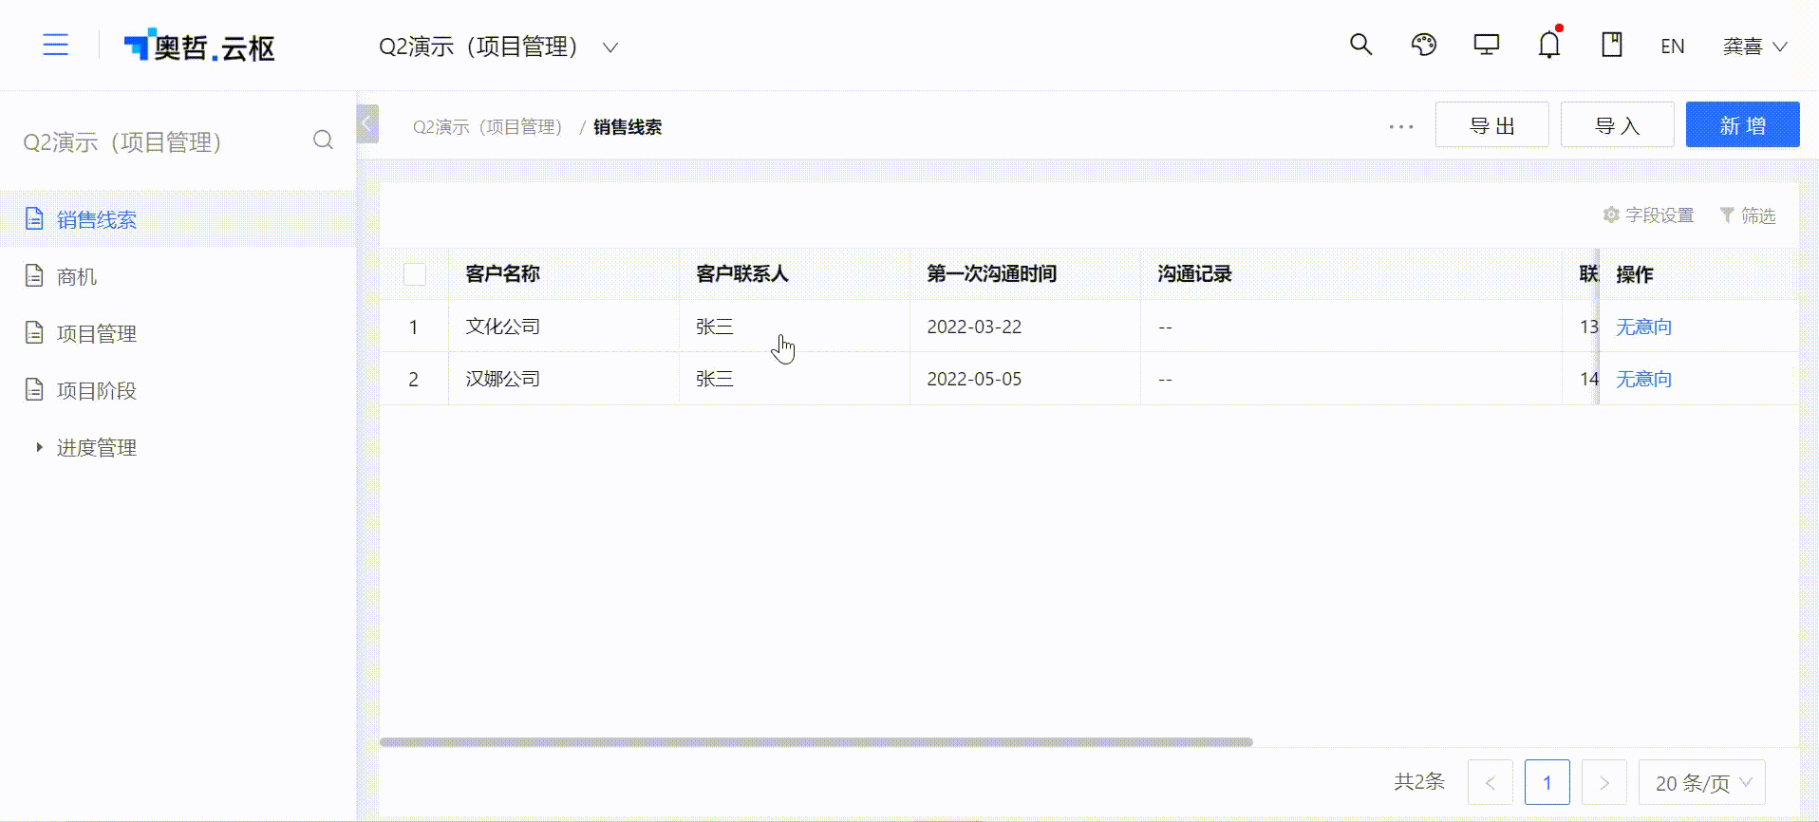This screenshot has width=1819, height=822.
Task: Select 商机 in the sidebar
Action: [178, 276]
